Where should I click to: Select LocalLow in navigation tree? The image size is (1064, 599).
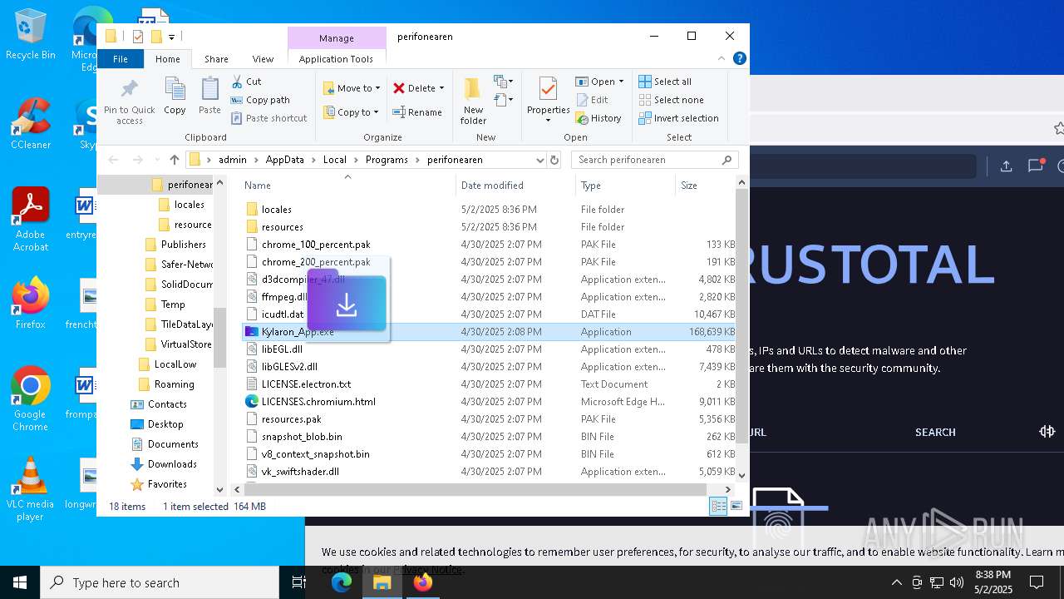[x=175, y=364]
